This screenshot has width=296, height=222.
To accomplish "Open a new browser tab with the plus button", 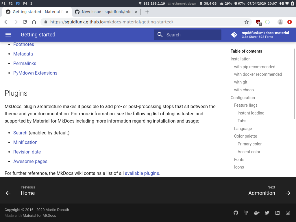I will [x=147, y=12].
